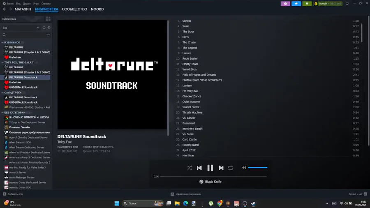The width and height of the screenshot is (370, 208).
Task: Go back with the left arrow
Action: click(4, 9)
